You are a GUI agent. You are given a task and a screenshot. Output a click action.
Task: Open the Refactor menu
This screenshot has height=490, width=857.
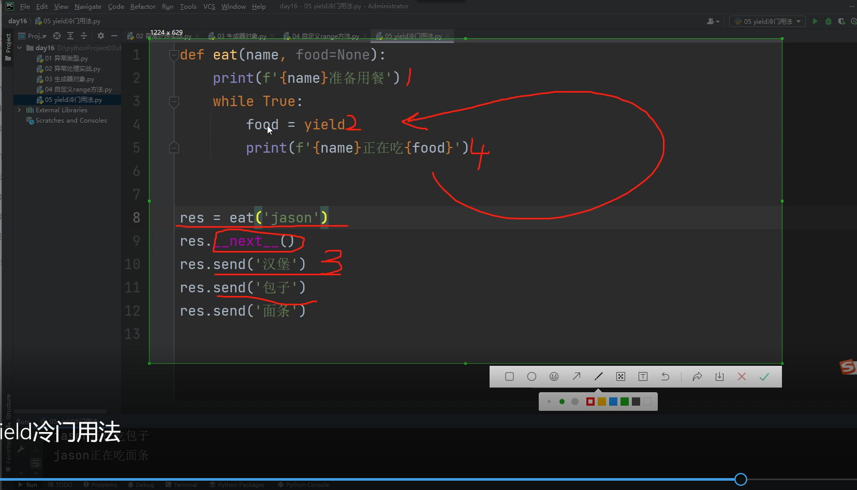pyautogui.click(x=143, y=6)
